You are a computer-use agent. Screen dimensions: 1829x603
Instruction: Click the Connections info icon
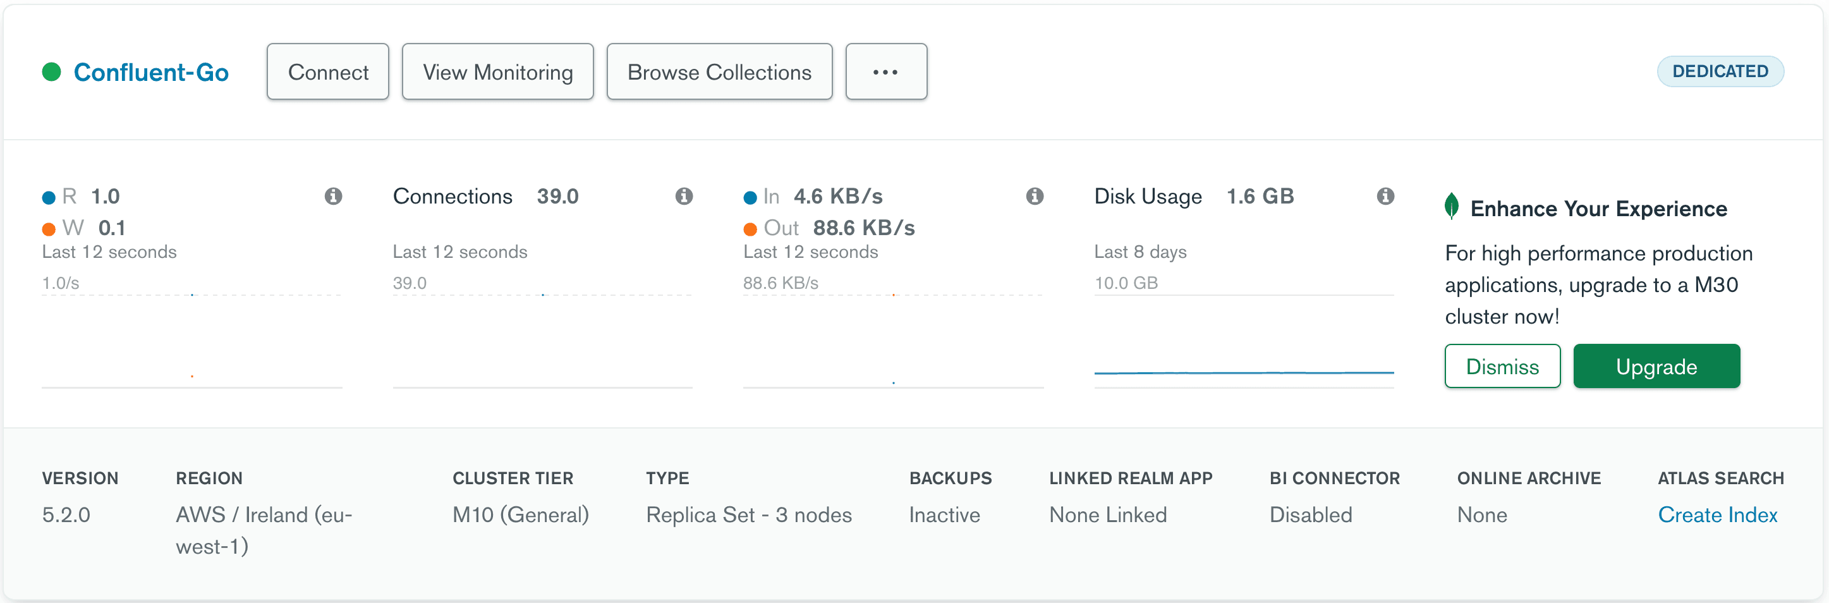684,196
